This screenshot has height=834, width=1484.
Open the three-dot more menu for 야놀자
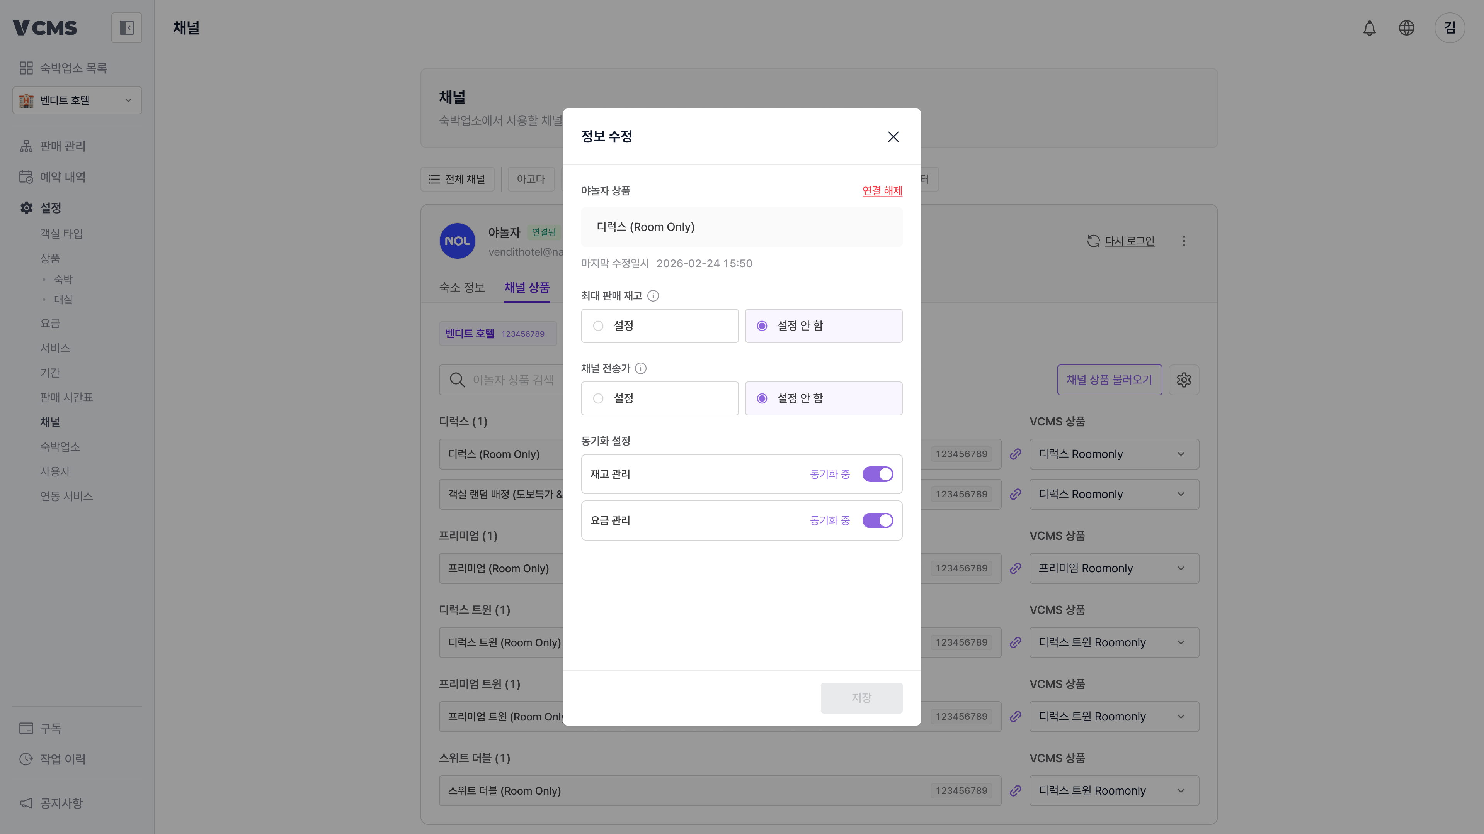[x=1184, y=241]
